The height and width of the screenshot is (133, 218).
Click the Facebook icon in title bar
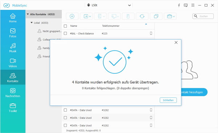179,5
